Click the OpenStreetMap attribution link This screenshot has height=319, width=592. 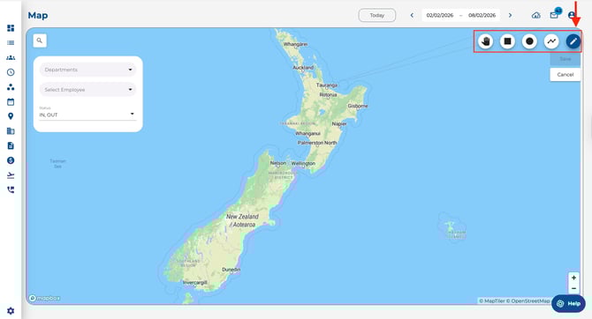[x=527, y=300]
